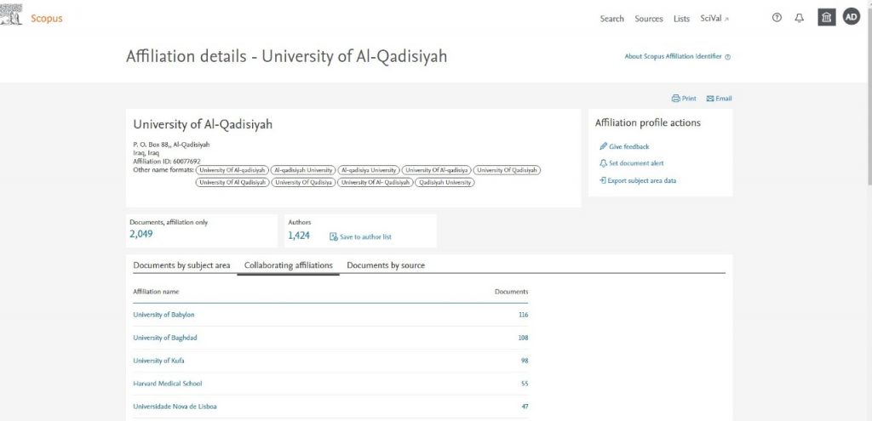Click Set document alert bell link

click(x=631, y=163)
